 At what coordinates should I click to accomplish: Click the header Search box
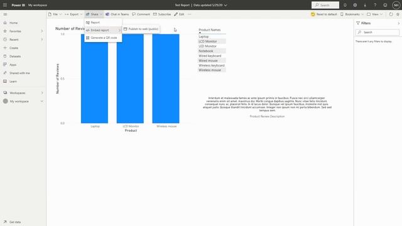325,5
